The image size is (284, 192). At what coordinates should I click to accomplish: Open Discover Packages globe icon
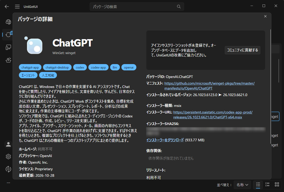pos(8,22)
